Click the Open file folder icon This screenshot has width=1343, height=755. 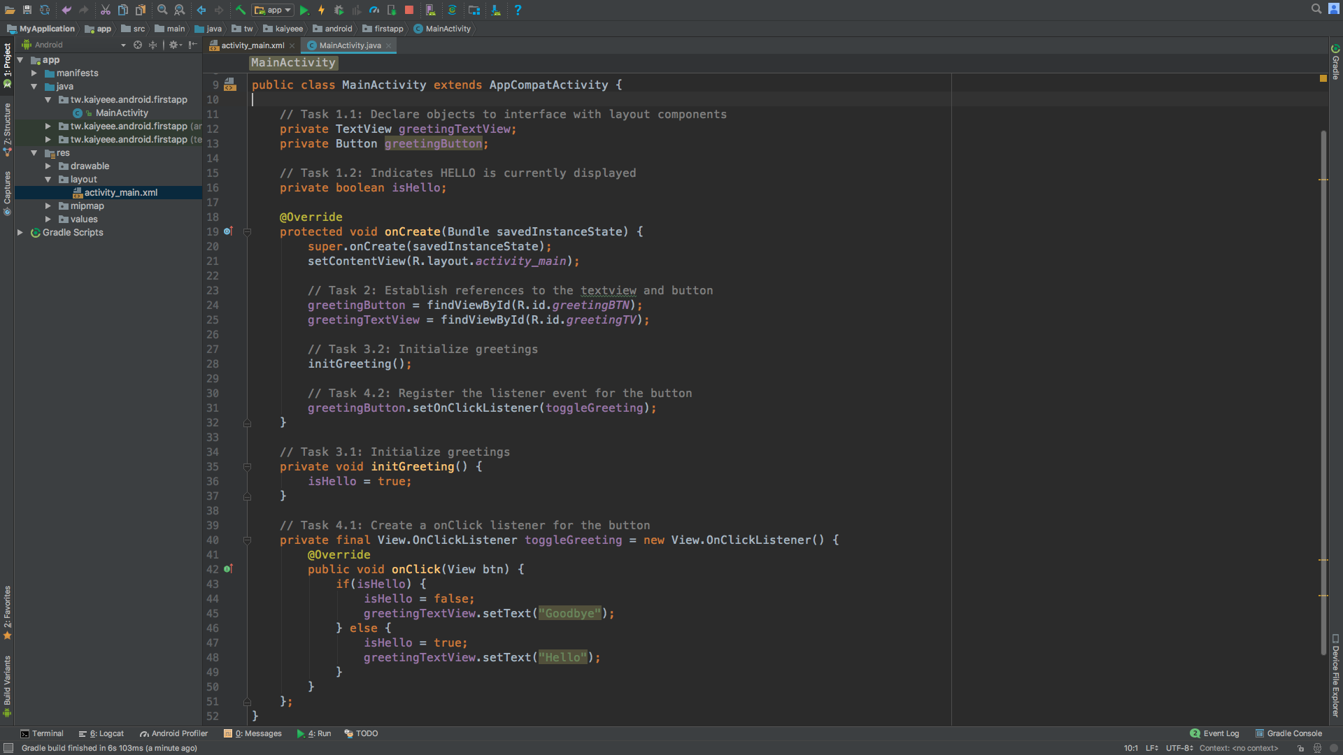(x=10, y=10)
